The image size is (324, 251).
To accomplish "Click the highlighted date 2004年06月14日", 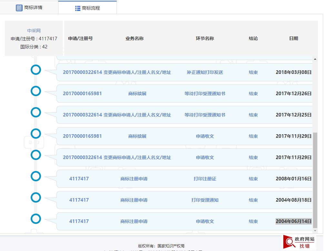I will tap(293, 221).
